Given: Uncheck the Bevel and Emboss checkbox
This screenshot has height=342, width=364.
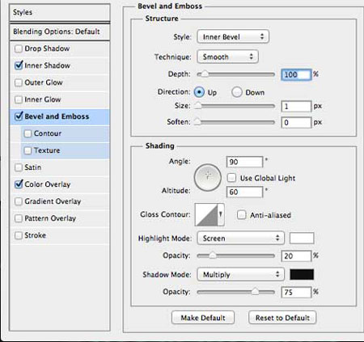Looking at the screenshot, I should click(19, 116).
